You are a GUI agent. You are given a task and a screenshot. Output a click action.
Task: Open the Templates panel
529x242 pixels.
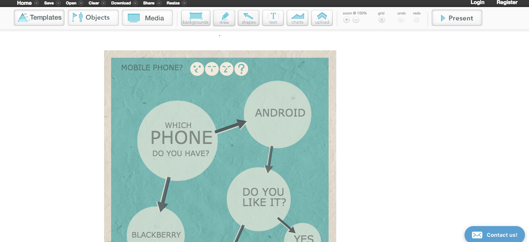coord(39,18)
